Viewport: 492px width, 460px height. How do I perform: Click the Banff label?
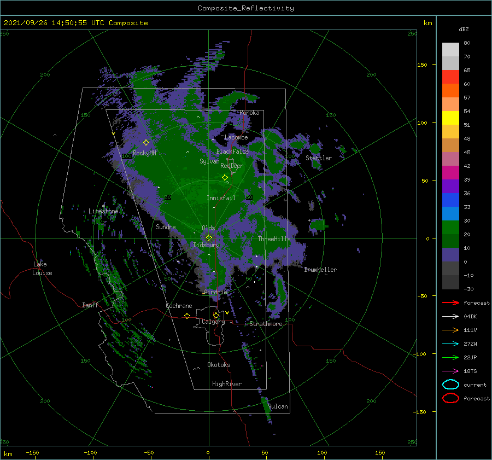(x=90, y=305)
